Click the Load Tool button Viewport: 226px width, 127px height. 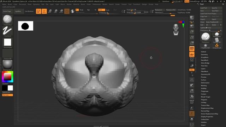[206, 8]
